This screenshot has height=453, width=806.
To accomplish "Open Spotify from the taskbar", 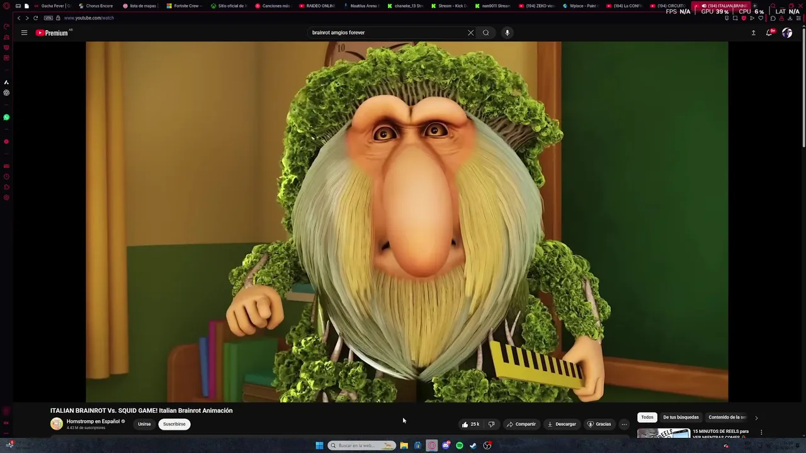I will [460, 445].
